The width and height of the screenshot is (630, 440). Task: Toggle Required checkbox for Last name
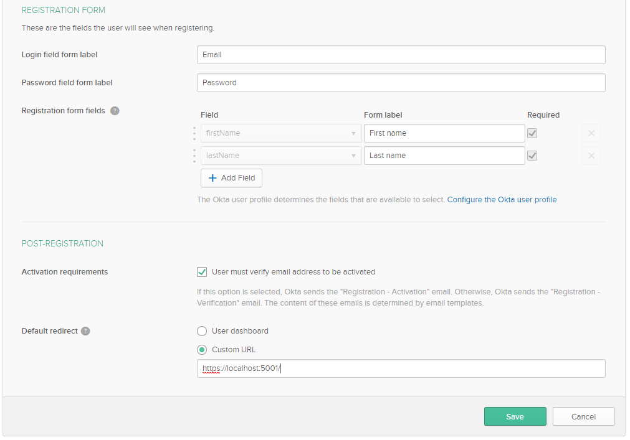(532, 156)
